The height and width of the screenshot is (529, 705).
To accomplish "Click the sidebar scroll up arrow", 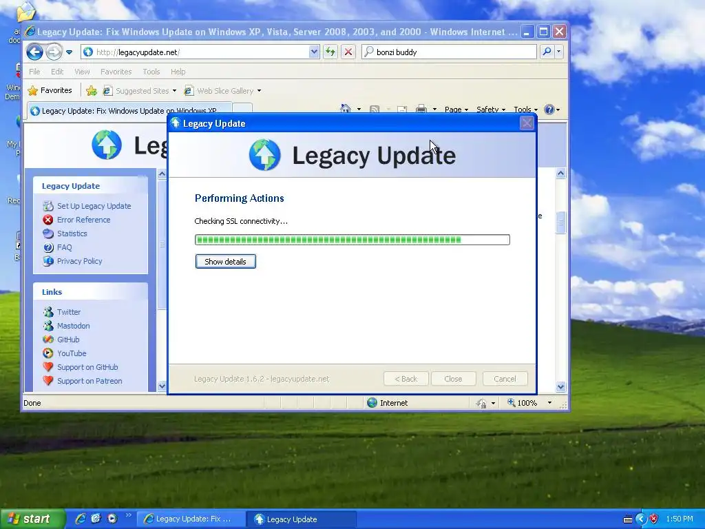I will coord(162,174).
